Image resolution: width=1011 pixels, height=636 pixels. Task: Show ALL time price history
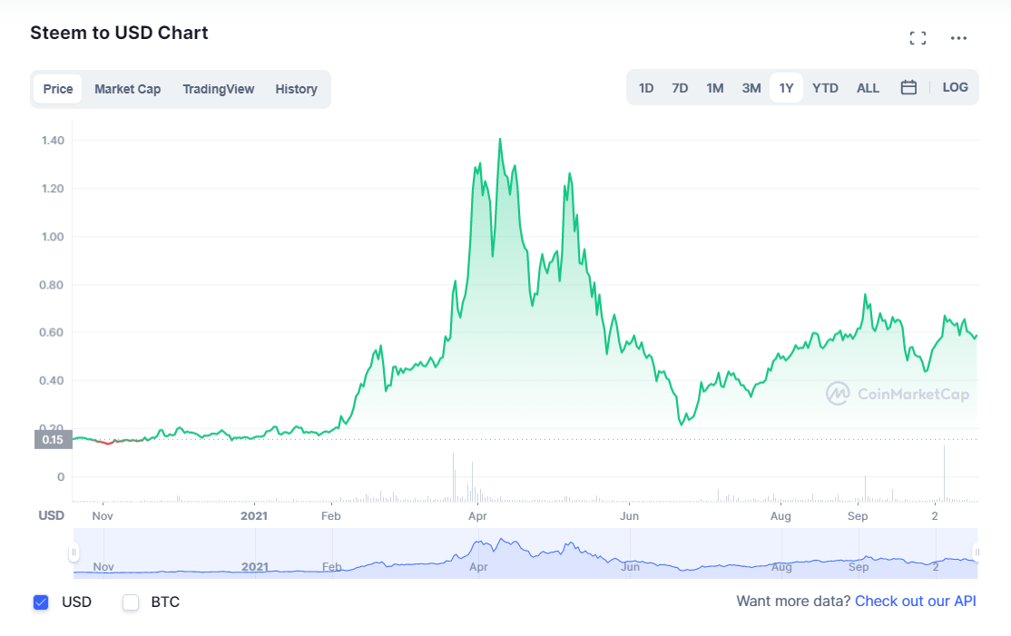point(868,88)
